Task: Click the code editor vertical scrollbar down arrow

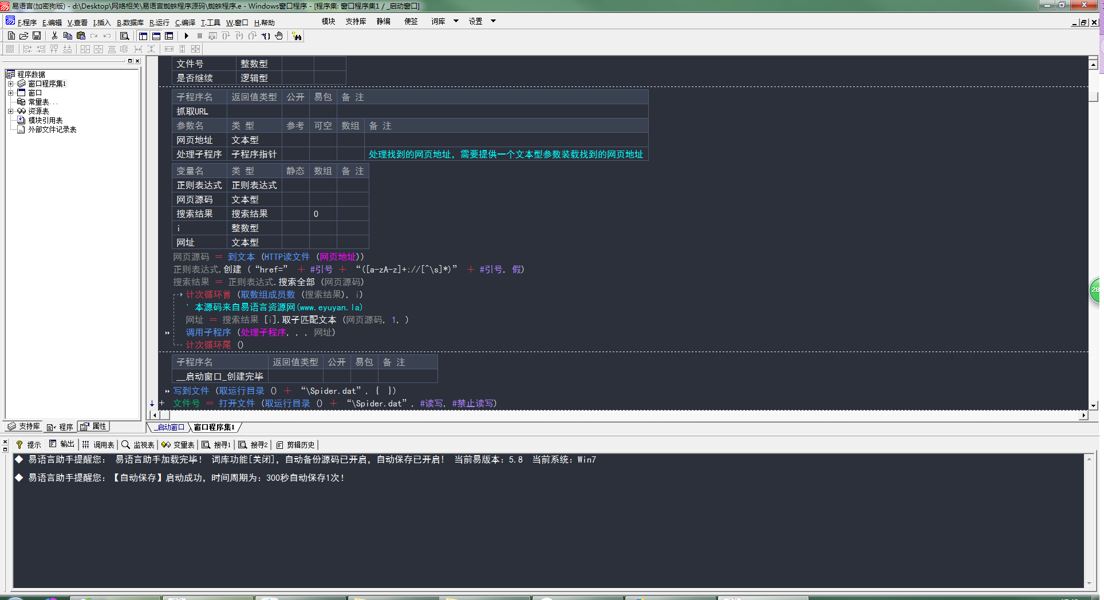Action: pyautogui.click(x=1093, y=405)
